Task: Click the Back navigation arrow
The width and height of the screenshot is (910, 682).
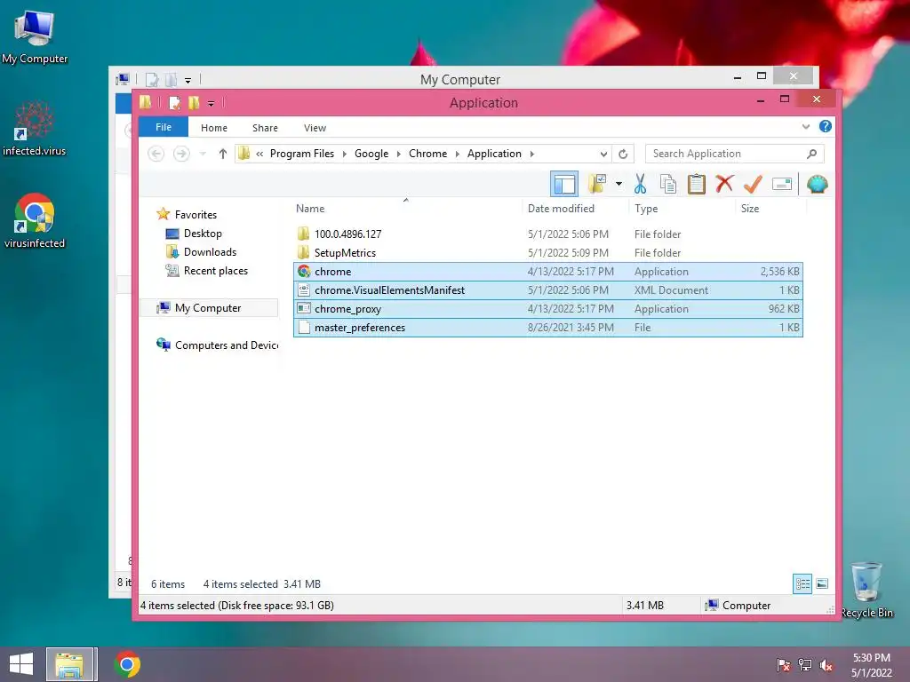Action: point(156,154)
